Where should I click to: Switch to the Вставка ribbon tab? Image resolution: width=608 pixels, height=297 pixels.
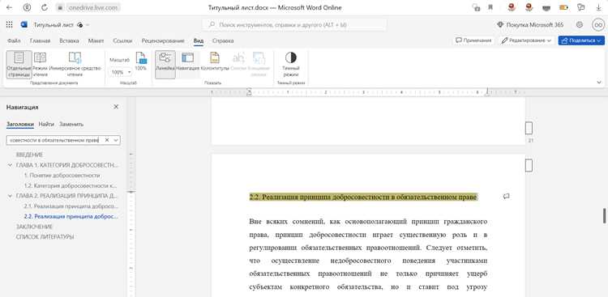pos(69,40)
